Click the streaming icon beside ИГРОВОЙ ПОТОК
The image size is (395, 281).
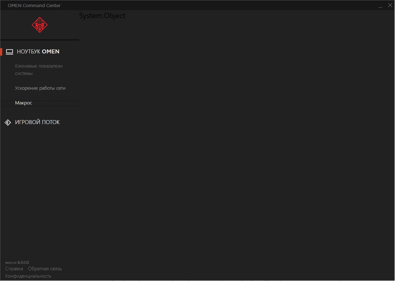coord(7,122)
